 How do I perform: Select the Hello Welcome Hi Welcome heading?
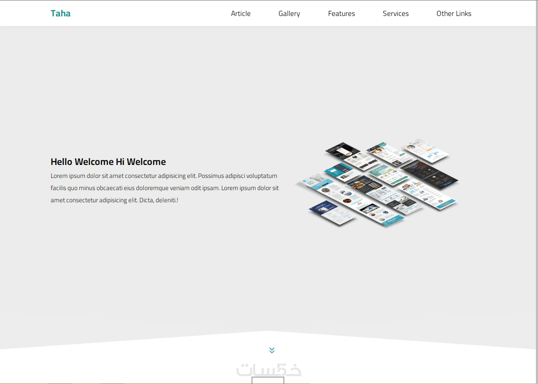coord(108,162)
